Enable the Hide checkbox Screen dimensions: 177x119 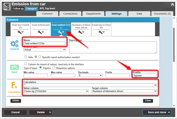pos(26,57)
